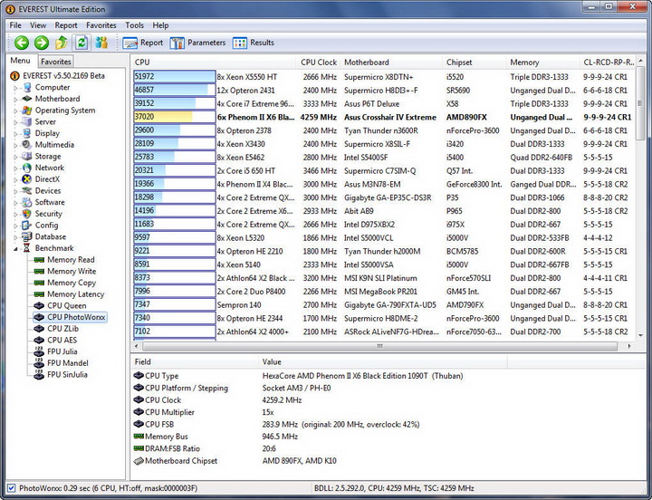This screenshot has height=500, width=652.
Task: Select the Display category
Action: pyautogui.click(x=47, y=133)
